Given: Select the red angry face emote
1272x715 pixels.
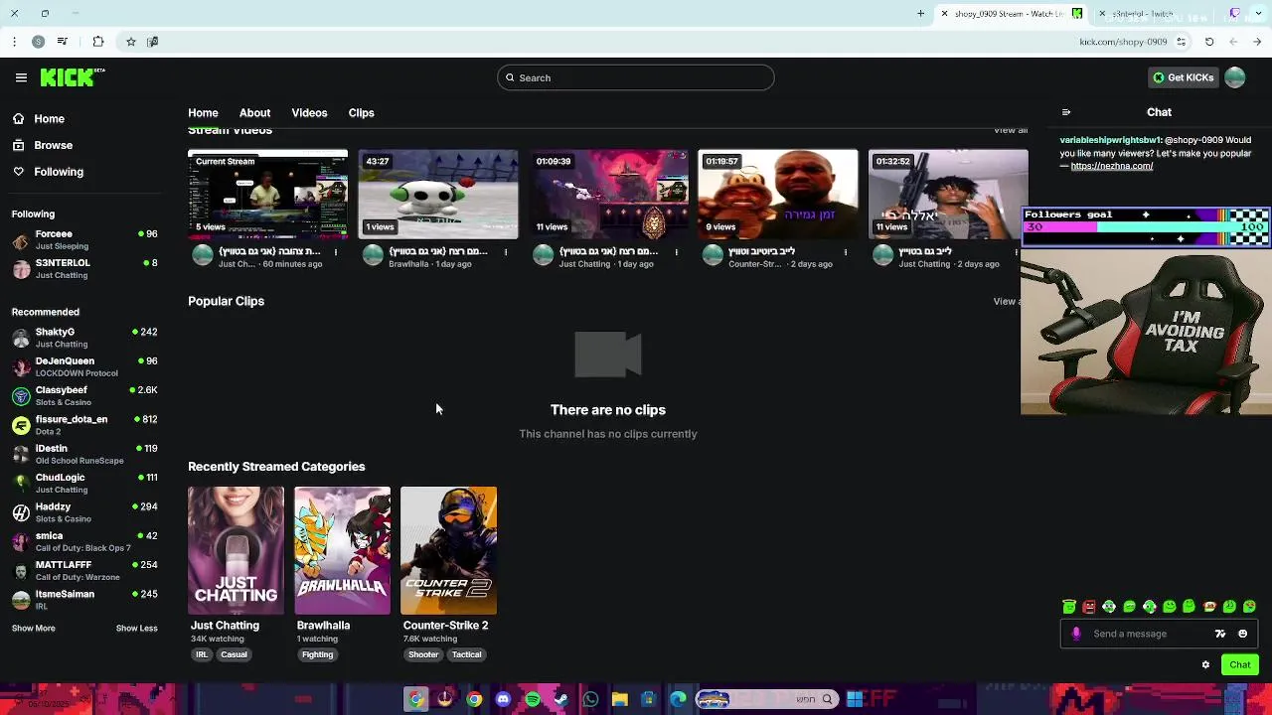Looking at the screenshot, I should [x=1089, y=607].
